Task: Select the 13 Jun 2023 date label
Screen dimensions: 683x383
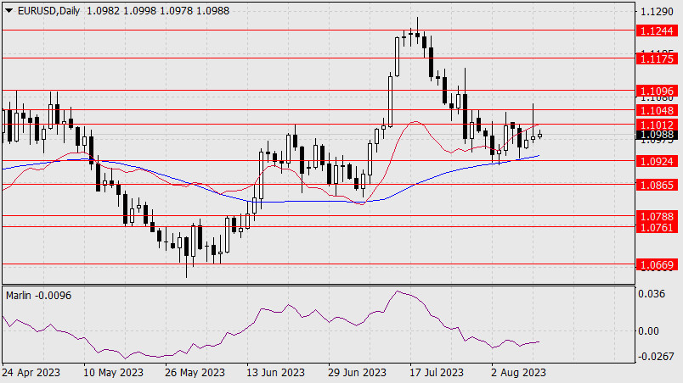Action: (x=275, y=373)
